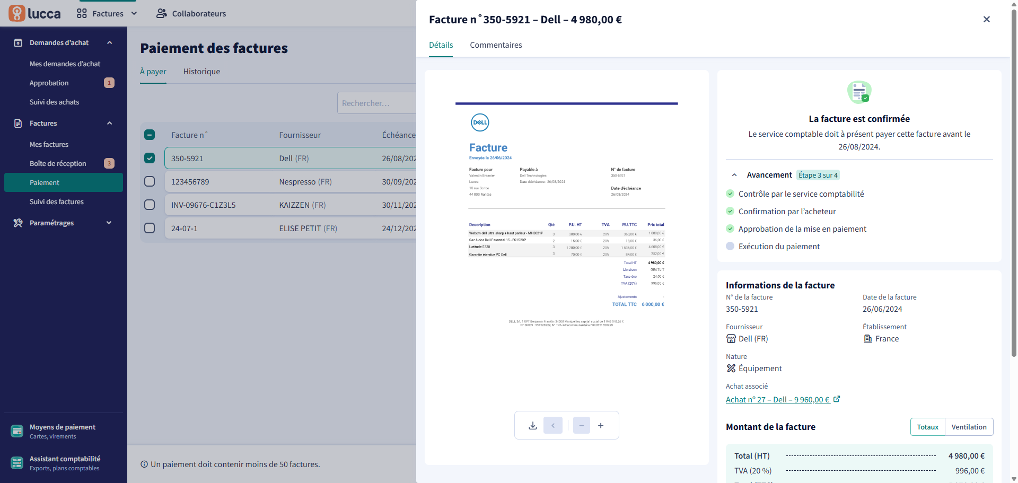Screen dimensions: 1018x483
Task: Check invoice 123456789 Nespresso checkbox
Action: coord(150,181)
